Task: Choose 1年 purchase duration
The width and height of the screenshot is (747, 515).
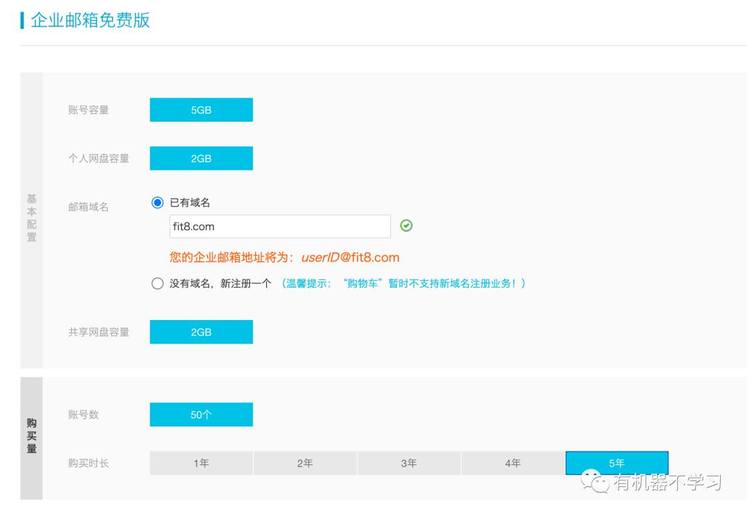Action: point(201,462)
